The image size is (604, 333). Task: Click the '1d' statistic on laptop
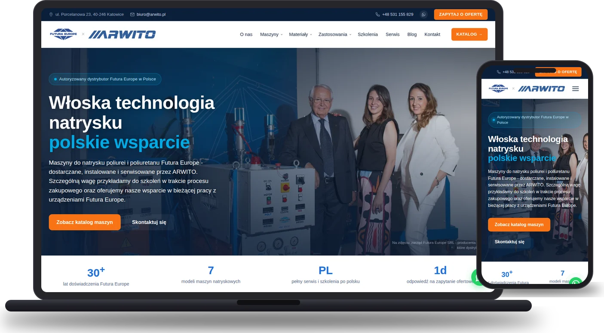(x=440, y=270)
